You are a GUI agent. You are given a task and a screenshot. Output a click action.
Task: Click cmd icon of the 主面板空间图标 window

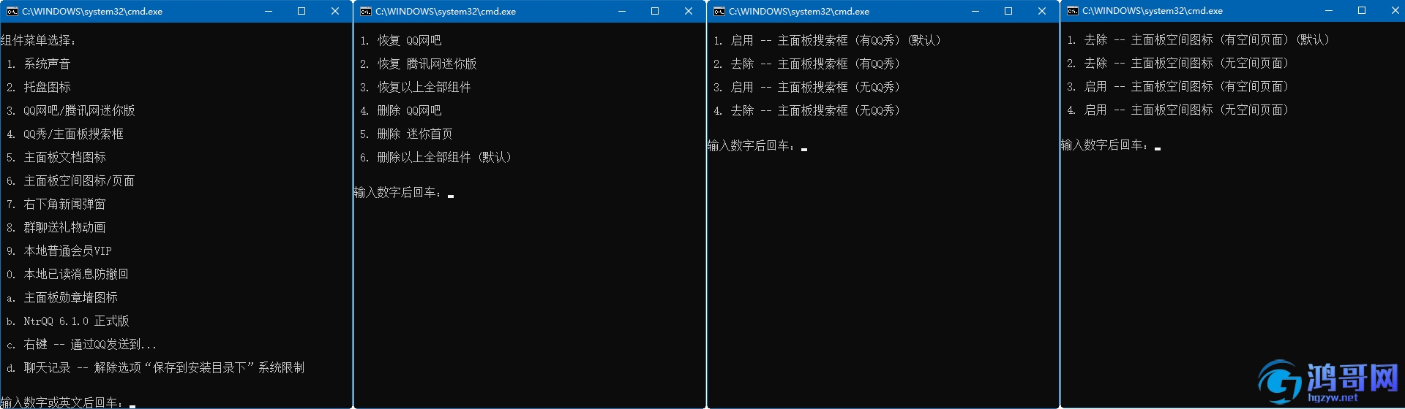coord(1073,11)
